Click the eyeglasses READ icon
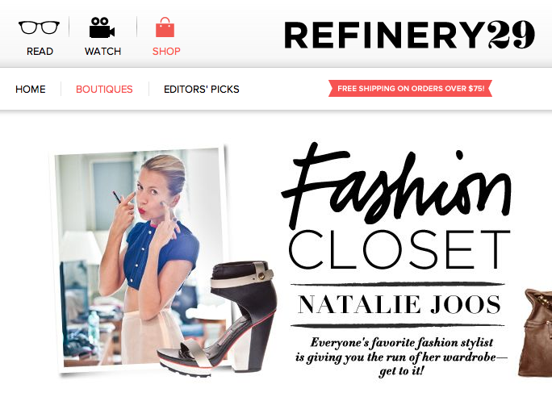The width and height of the screenshot is (552, 397). point(39,27)
